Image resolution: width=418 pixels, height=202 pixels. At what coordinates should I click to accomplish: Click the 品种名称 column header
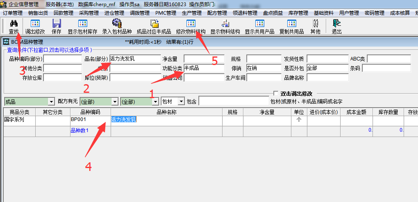click(166, 112)
